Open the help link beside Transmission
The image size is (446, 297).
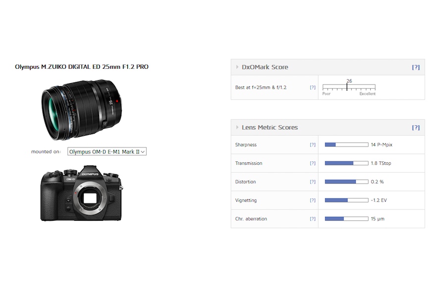tap(312, 163)
